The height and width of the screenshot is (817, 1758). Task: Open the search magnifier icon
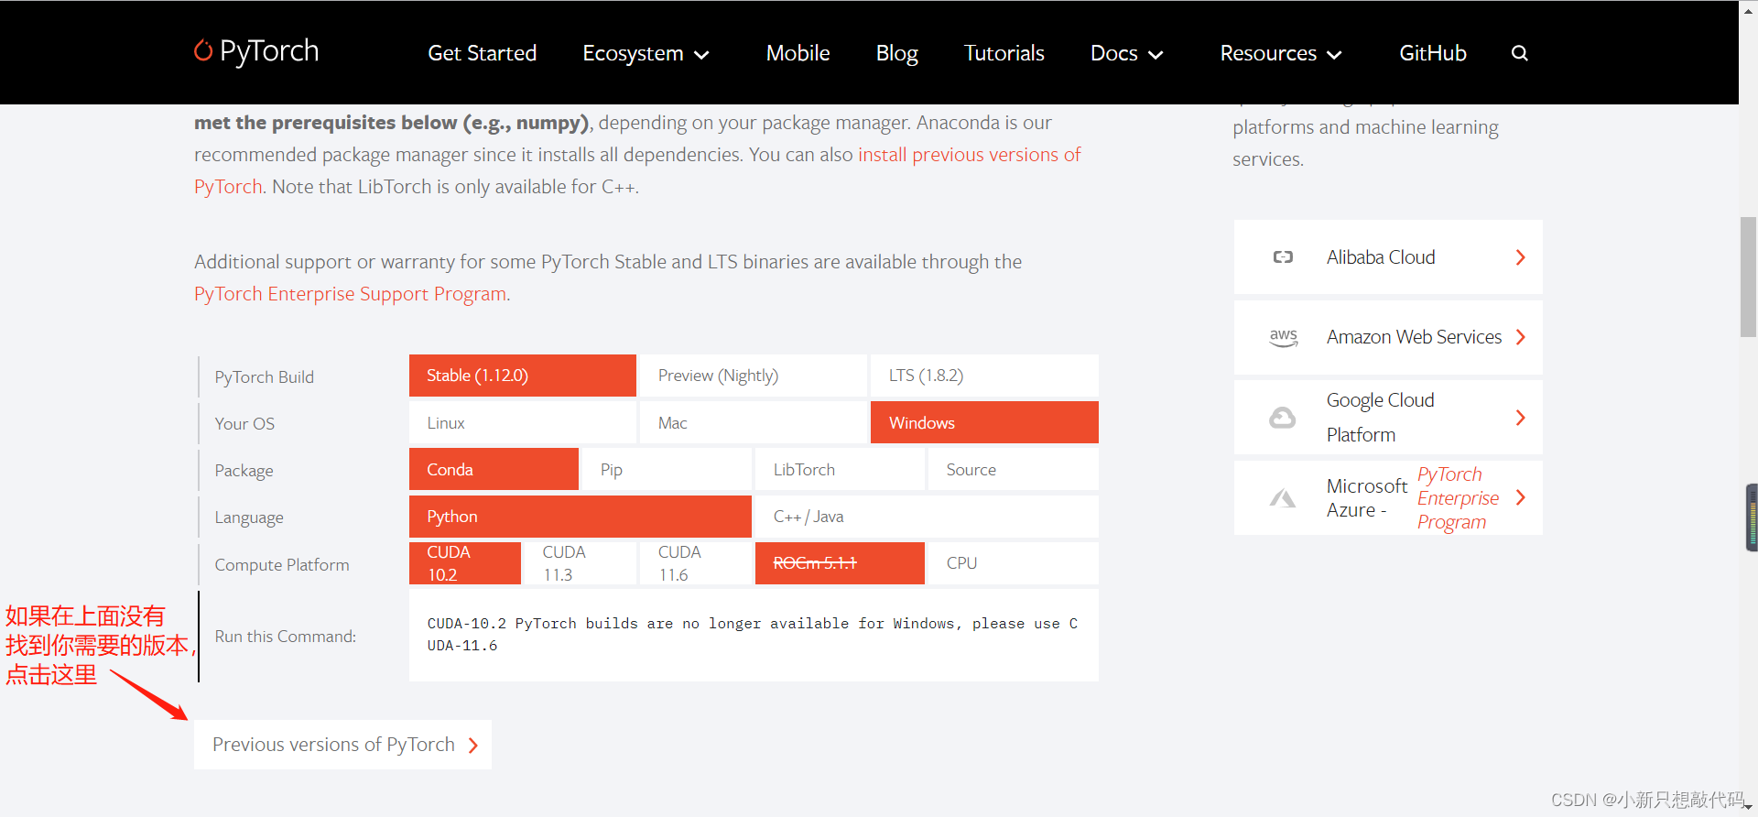pos(1520,53)
